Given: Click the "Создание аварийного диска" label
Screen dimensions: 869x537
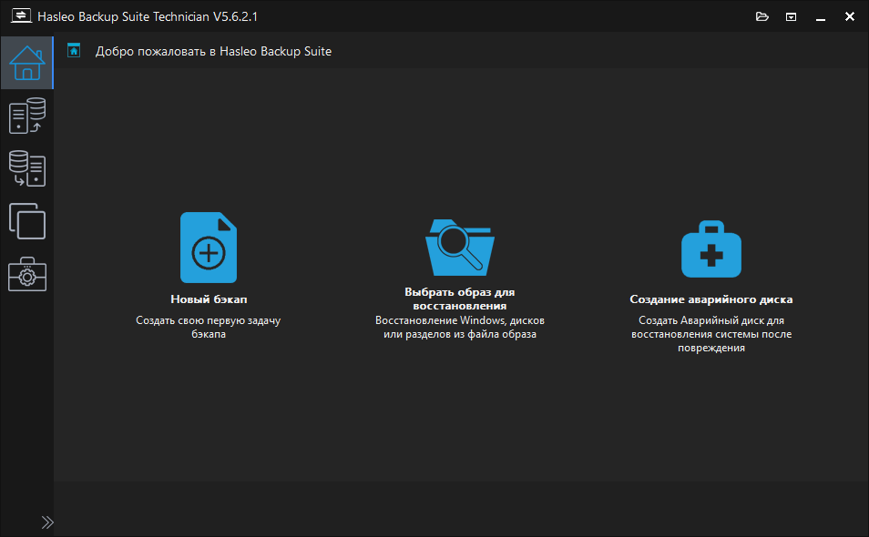Looking at the screenshot, I should click(711, 299).
